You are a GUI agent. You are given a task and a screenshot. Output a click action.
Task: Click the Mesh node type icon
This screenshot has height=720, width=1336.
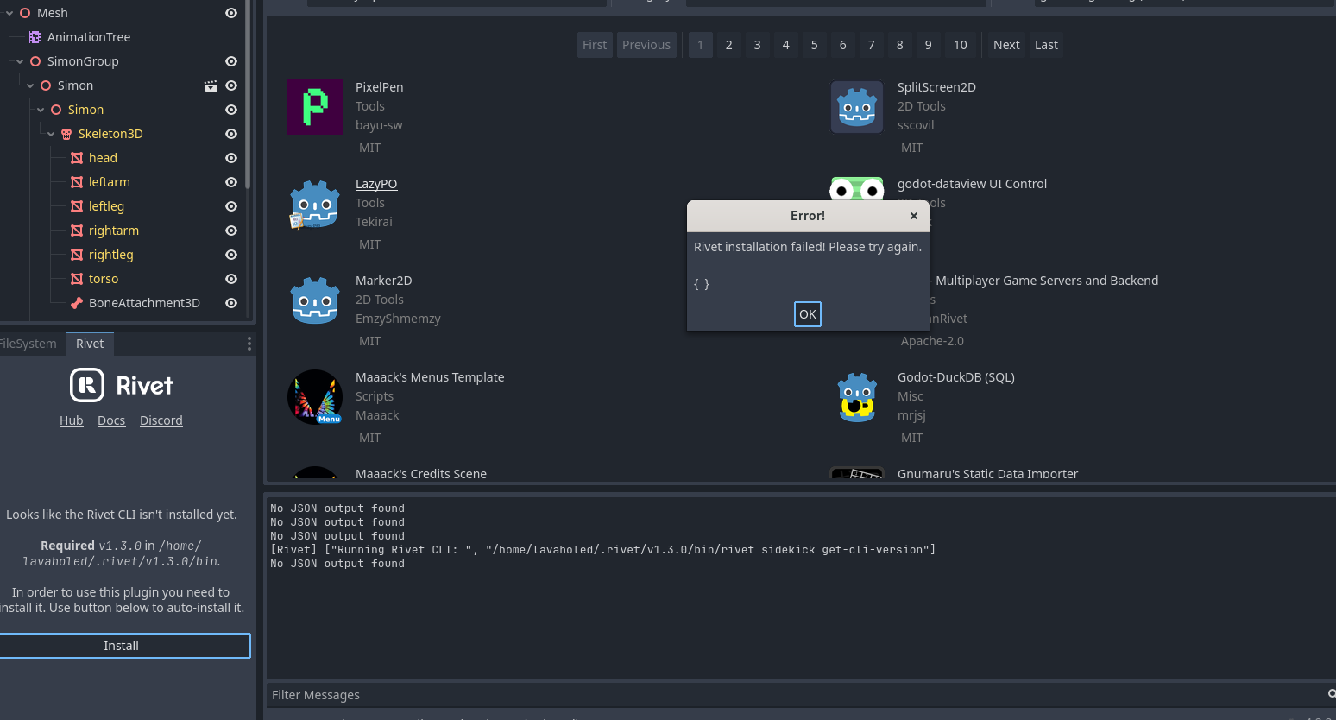pyautogui.click(x=25, y=13)
